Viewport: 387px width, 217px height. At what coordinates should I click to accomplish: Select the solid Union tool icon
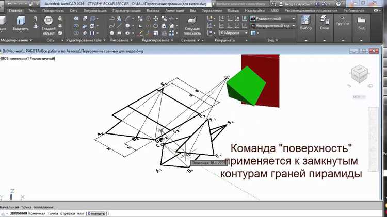click(76, 19)
